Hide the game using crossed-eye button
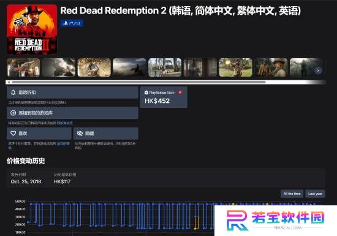This screenshot has width=337, height=236. point(106,133)
